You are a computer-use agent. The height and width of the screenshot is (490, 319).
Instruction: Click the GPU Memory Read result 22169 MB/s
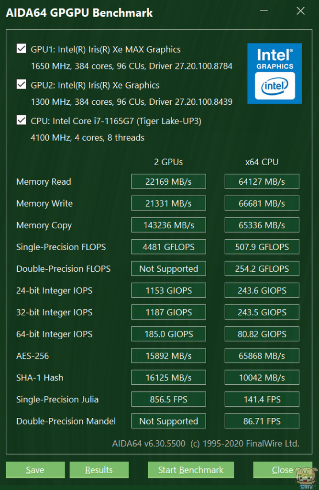coord(168,181)
